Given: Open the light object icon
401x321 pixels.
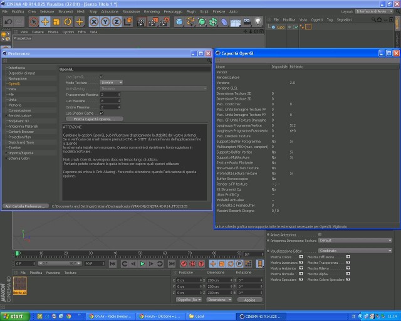Looking at the screenshot, I should [258, 22].
